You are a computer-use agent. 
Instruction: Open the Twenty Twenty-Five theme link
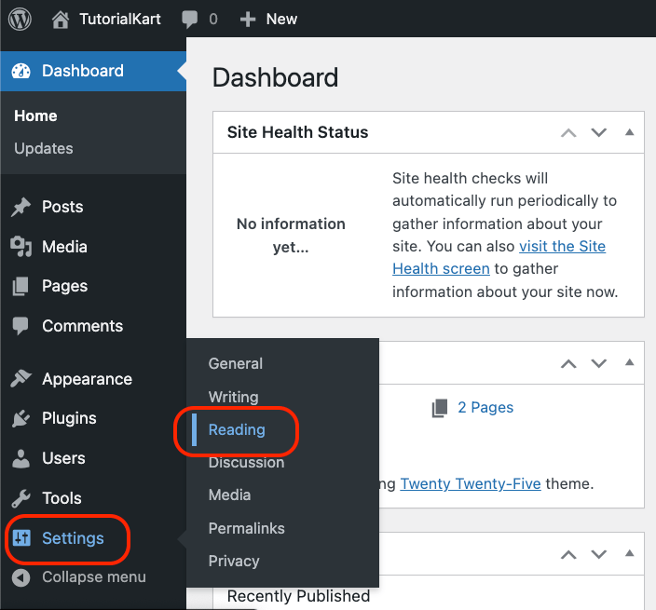(471, 483)
